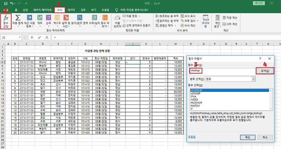Click the lightbulb Tell Me search box
This screenshot has width=281, height=149.
tap(132, 10)
